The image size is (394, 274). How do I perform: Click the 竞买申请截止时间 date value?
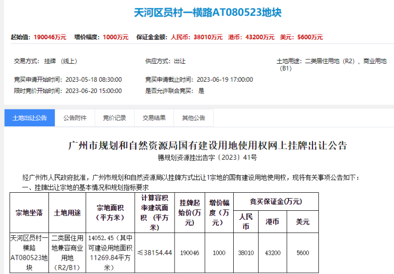click(x=225, y=79)
